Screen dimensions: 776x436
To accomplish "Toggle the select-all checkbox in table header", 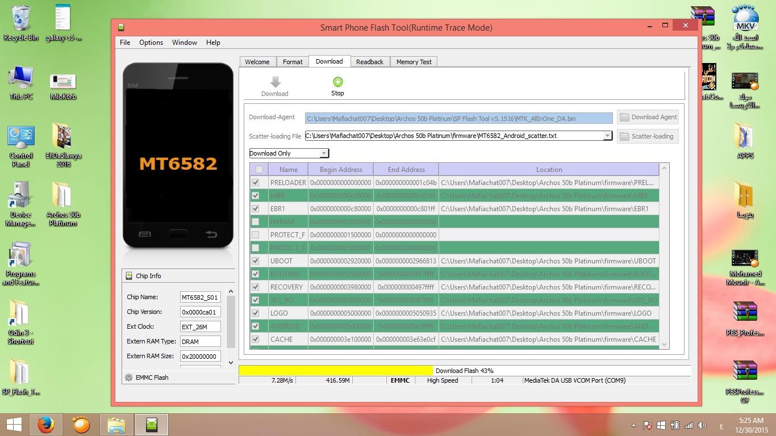I will click(x=259, y=169).
